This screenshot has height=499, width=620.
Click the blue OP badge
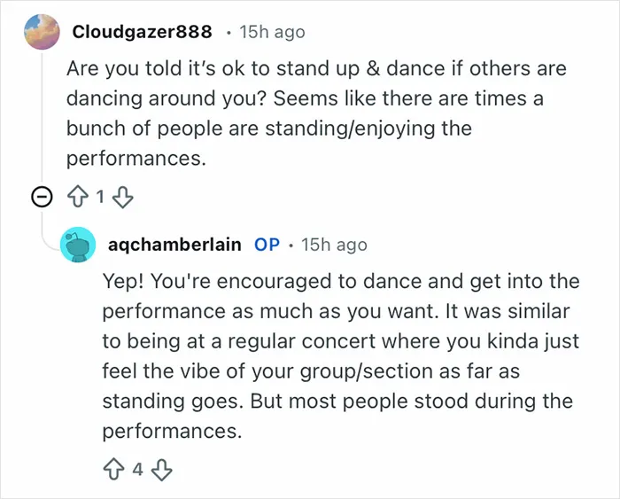(267, 245)
